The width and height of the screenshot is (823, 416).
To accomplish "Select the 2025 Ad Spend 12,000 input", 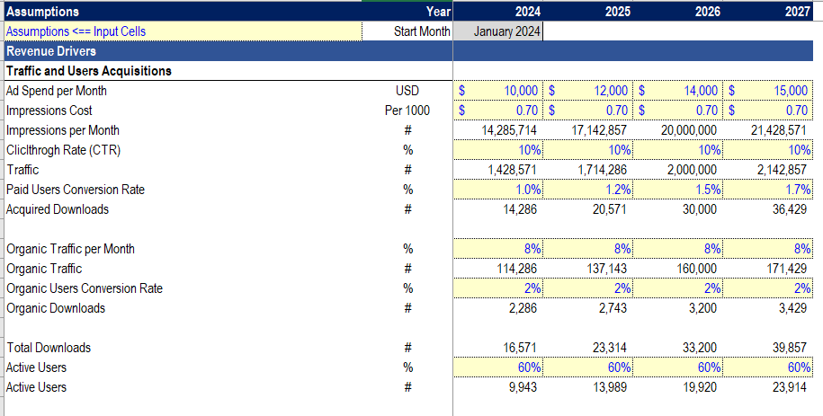I will tap(588, 91).
